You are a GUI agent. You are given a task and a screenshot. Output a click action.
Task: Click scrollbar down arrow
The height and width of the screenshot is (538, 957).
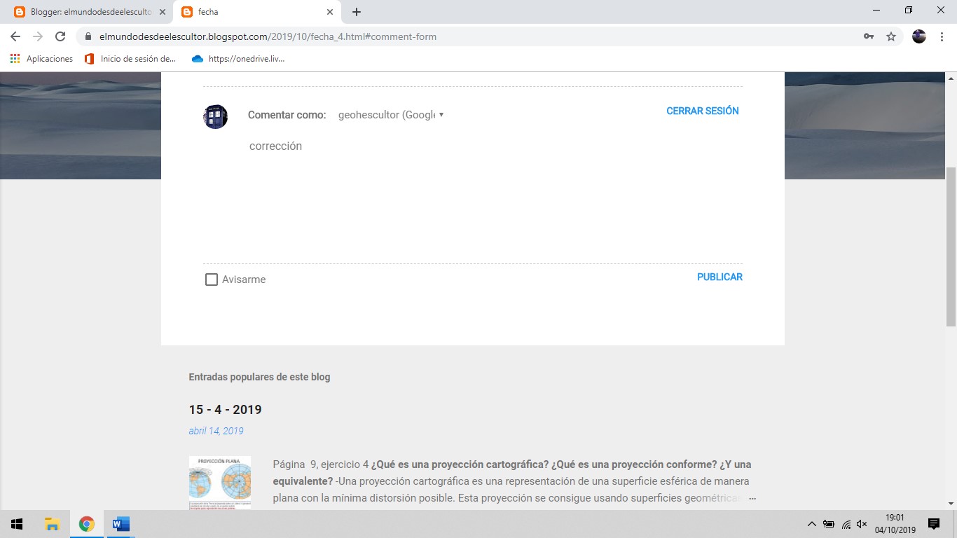coord(951,504)
